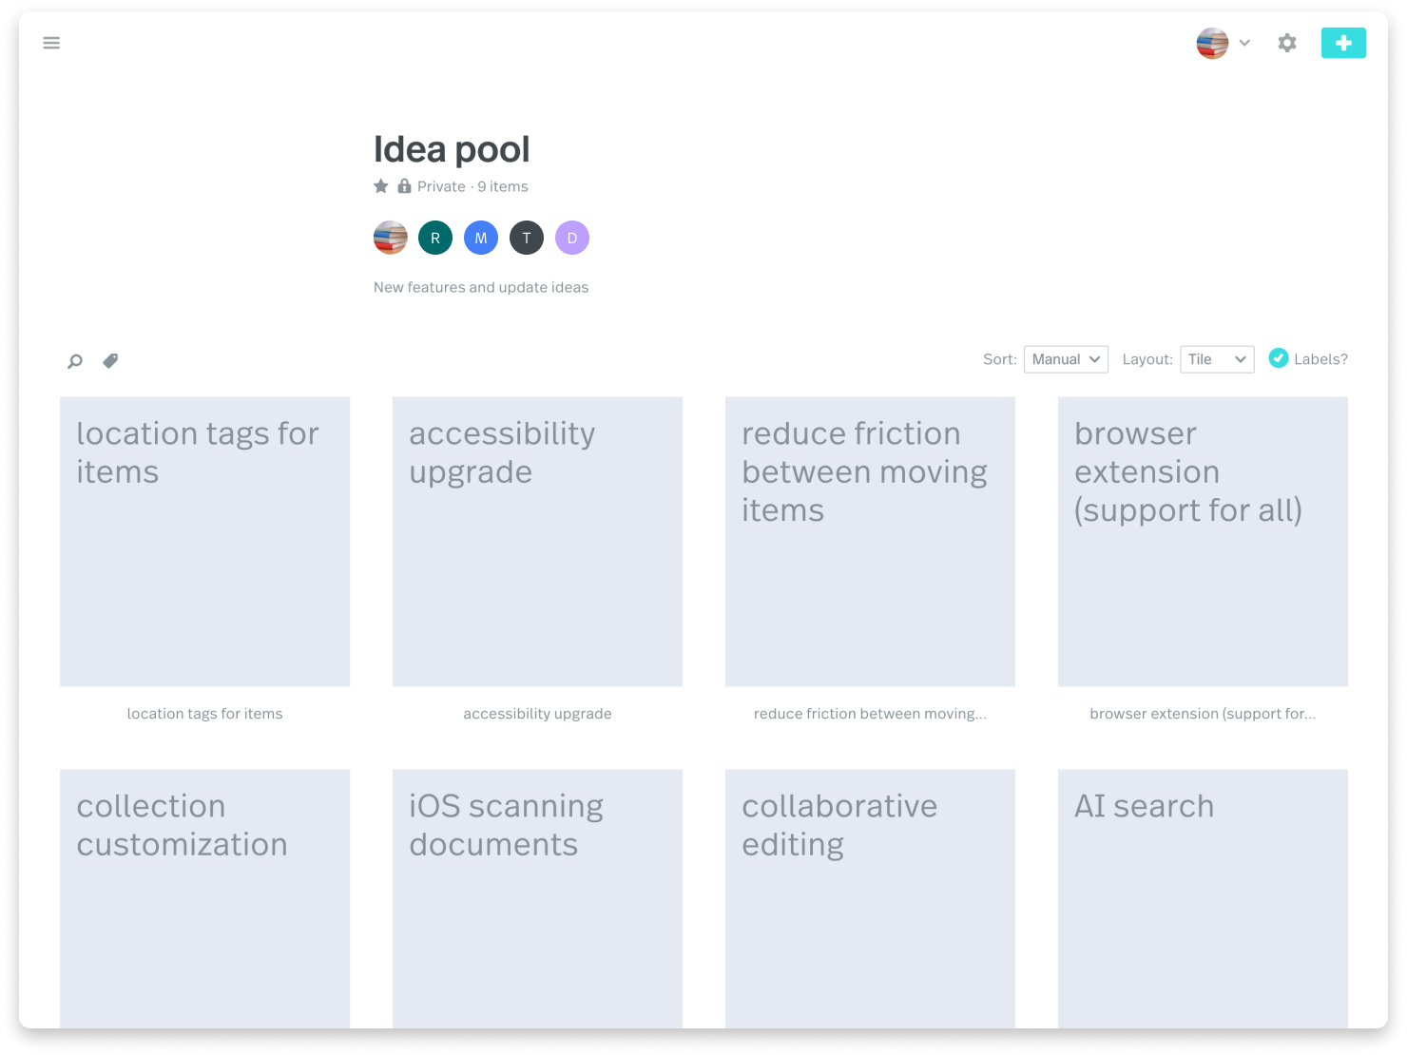Click the teal plus add button
Viewport: 1407px width, 1055px height.
(x=1342, y=43)
